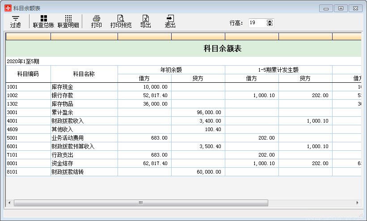Open the 过滤 filter tool
367x221 pixels.
click(x=16, y=21)
